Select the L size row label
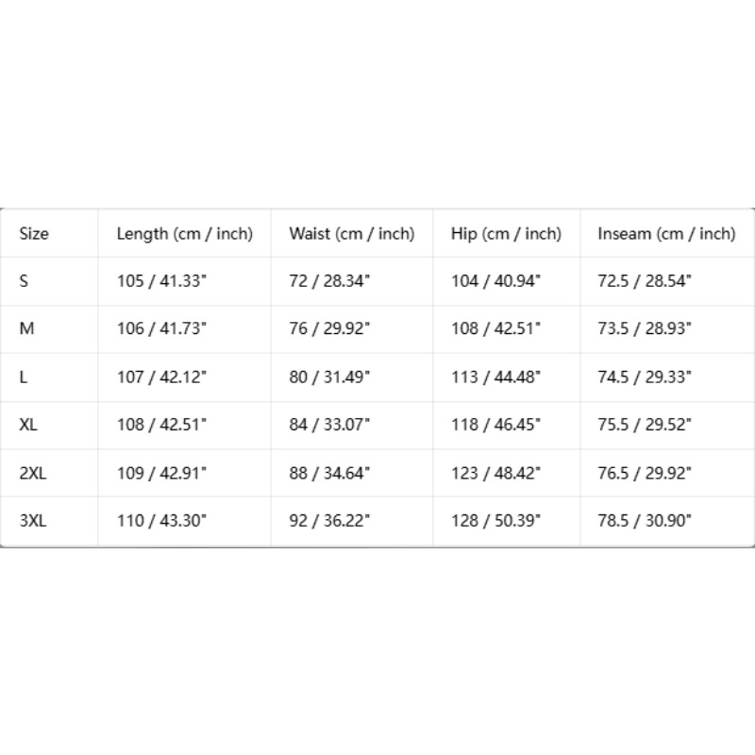The image size is (755, 755). 23,377
